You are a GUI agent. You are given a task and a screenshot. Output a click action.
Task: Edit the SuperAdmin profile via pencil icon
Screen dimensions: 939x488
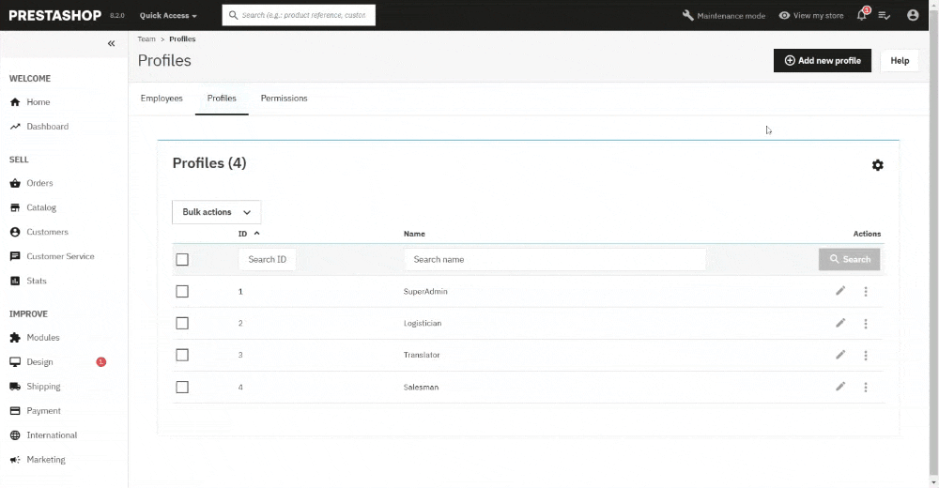pos(840,291)
